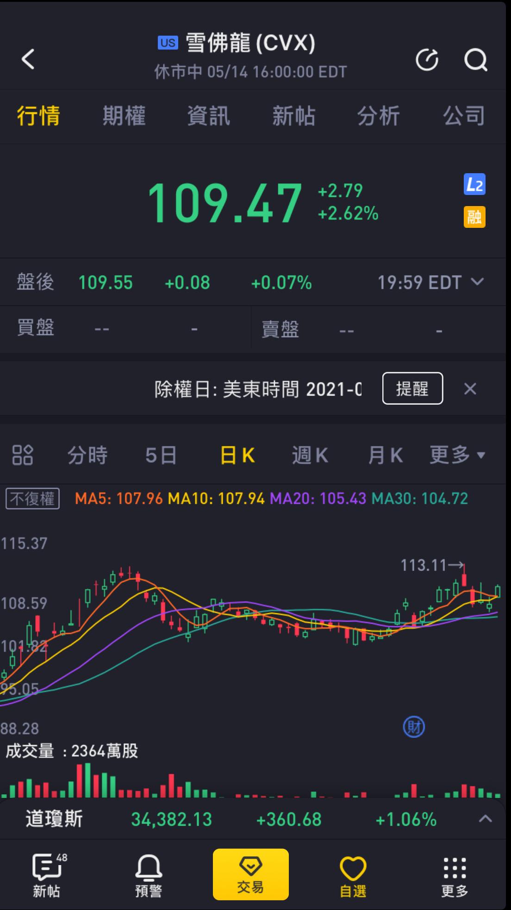Tap the 88.28 price axis label

pos(19,728)
